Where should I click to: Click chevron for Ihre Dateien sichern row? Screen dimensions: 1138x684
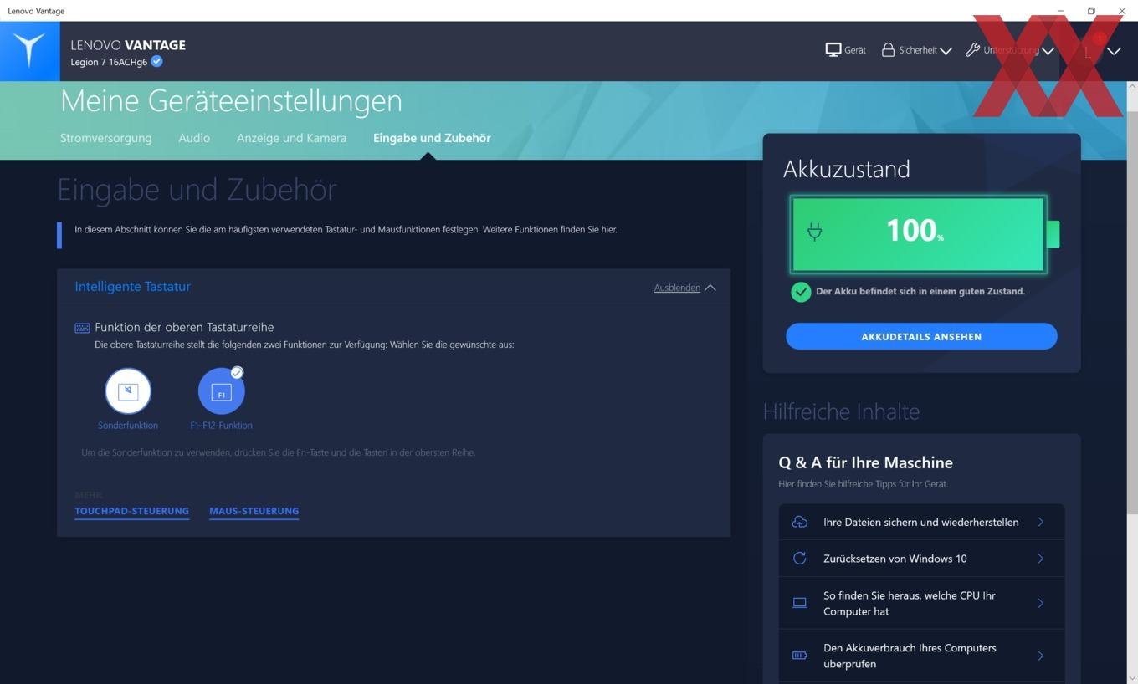(1041, 522)
